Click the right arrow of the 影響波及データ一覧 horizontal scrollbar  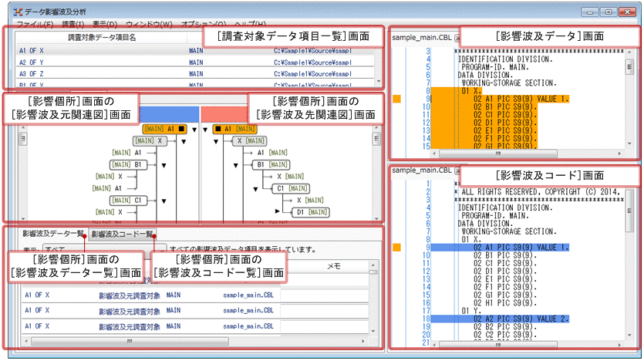click(363, 341)
